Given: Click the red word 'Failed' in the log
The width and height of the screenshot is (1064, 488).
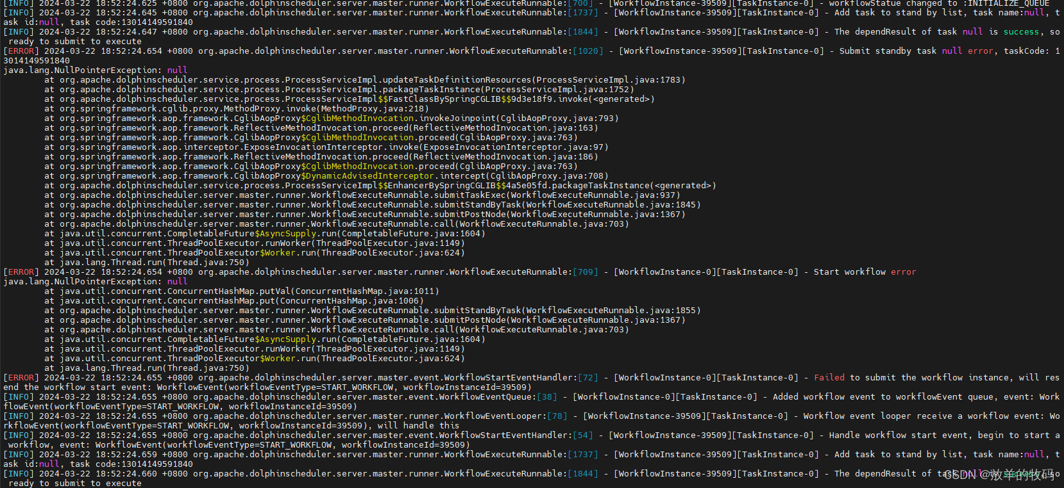Looking at the screenshot, I should (x=829, y=377).
